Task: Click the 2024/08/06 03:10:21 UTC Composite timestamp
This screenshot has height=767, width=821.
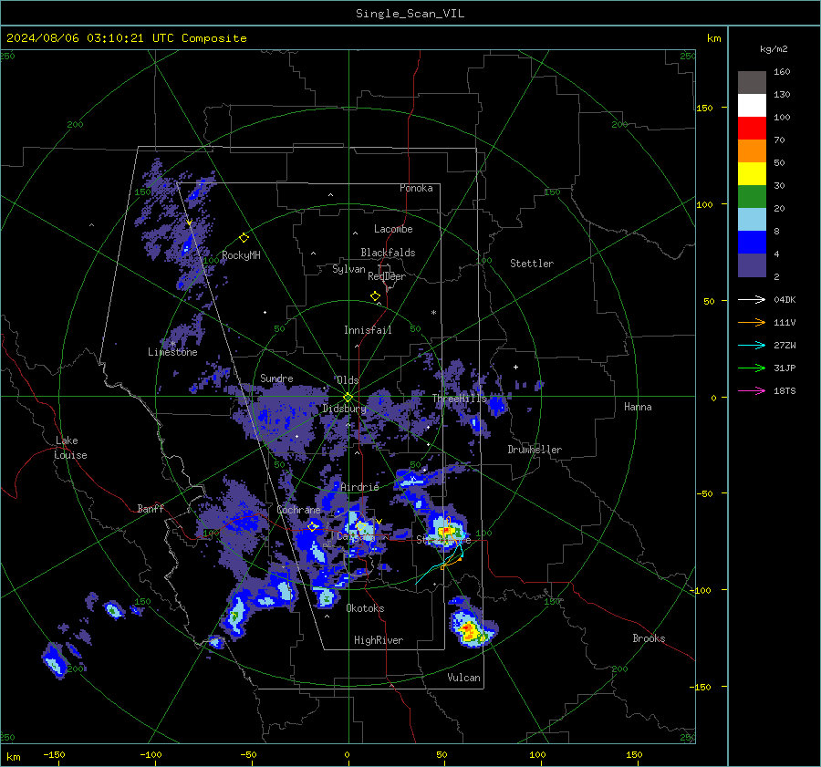Action: [126, 38]
